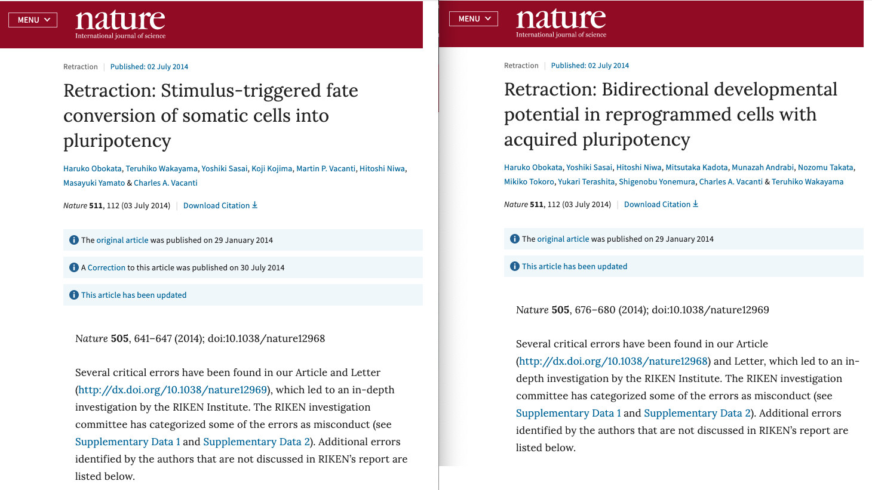872x490 pixels.
Task: Click download arrow icon on right citation
Action: point(696,204)
